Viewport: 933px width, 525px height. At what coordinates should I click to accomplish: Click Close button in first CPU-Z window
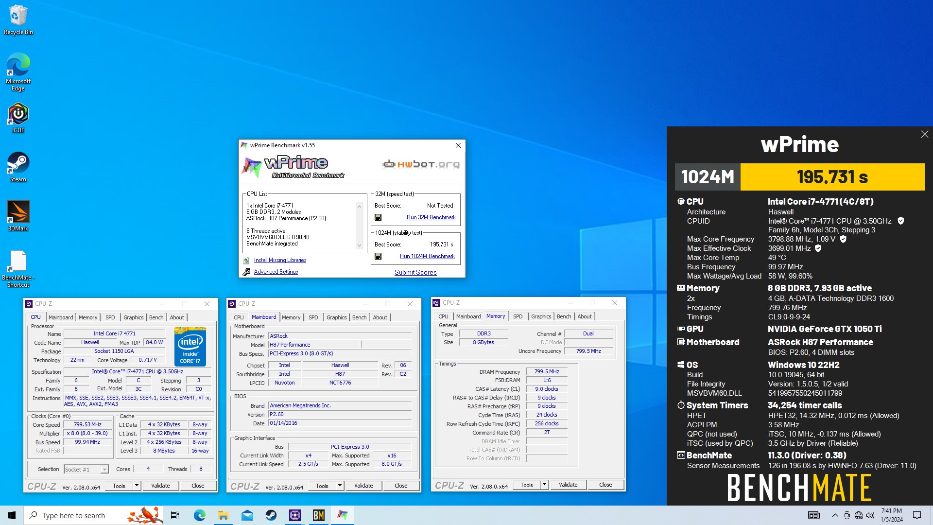pos(198,486)
